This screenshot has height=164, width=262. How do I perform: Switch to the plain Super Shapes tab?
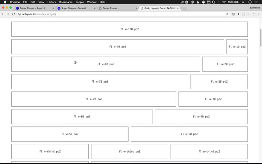117,8
